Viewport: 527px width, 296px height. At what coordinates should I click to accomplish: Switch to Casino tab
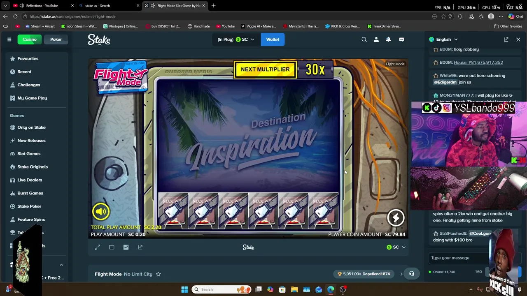click(x=30, y=39)
